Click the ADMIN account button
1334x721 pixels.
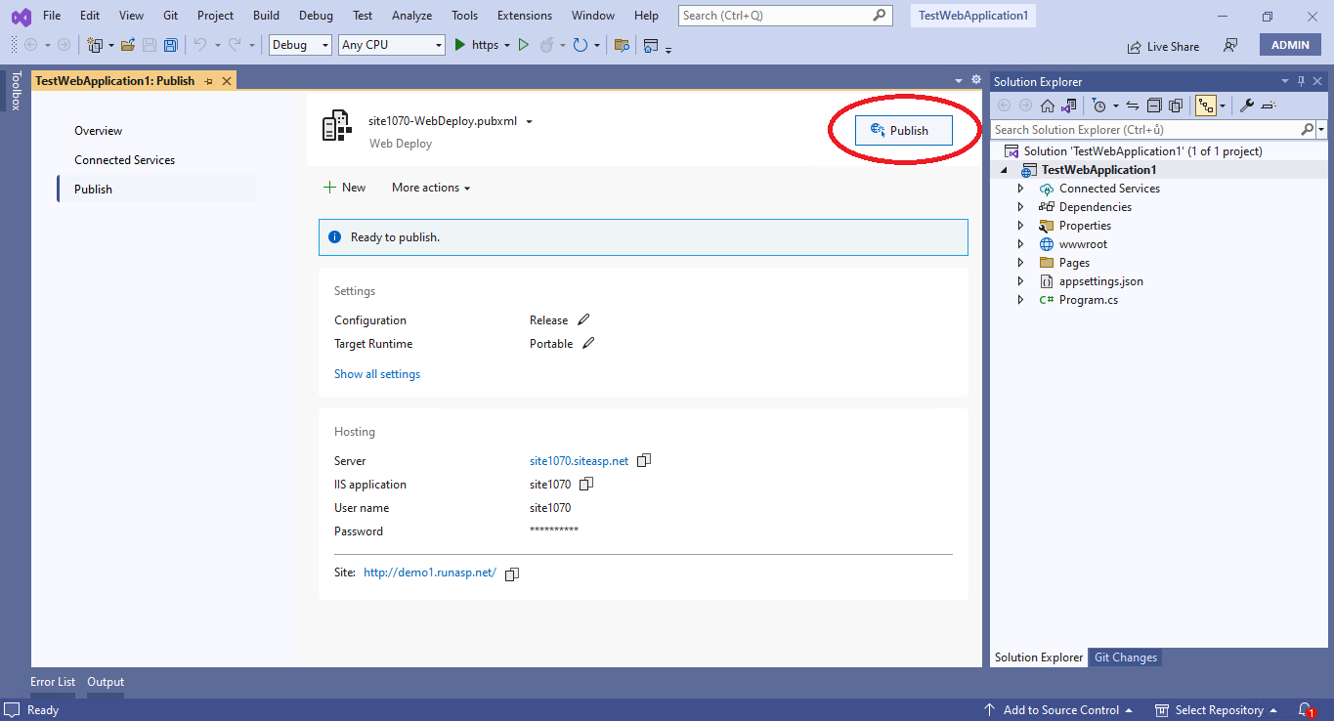pos(1290,45)
